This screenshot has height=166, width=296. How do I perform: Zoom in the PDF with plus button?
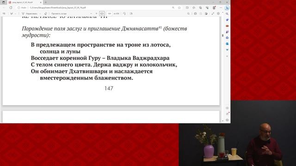[96, 13]
